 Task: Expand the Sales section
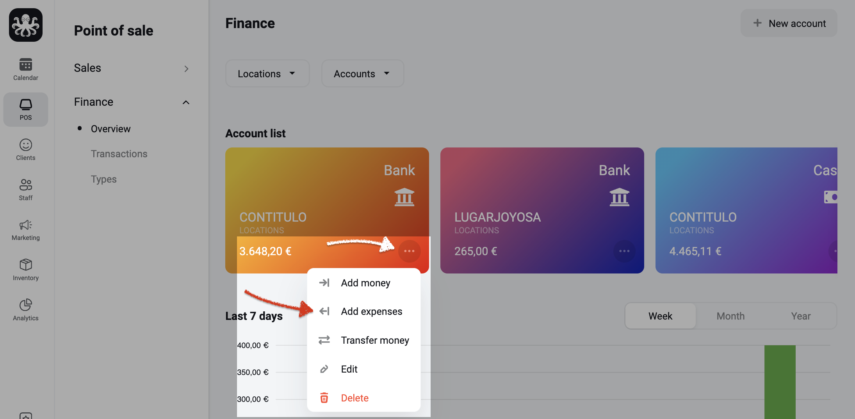pos(132,68)
